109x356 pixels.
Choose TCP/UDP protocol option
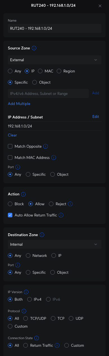click(x=25, y=319)
